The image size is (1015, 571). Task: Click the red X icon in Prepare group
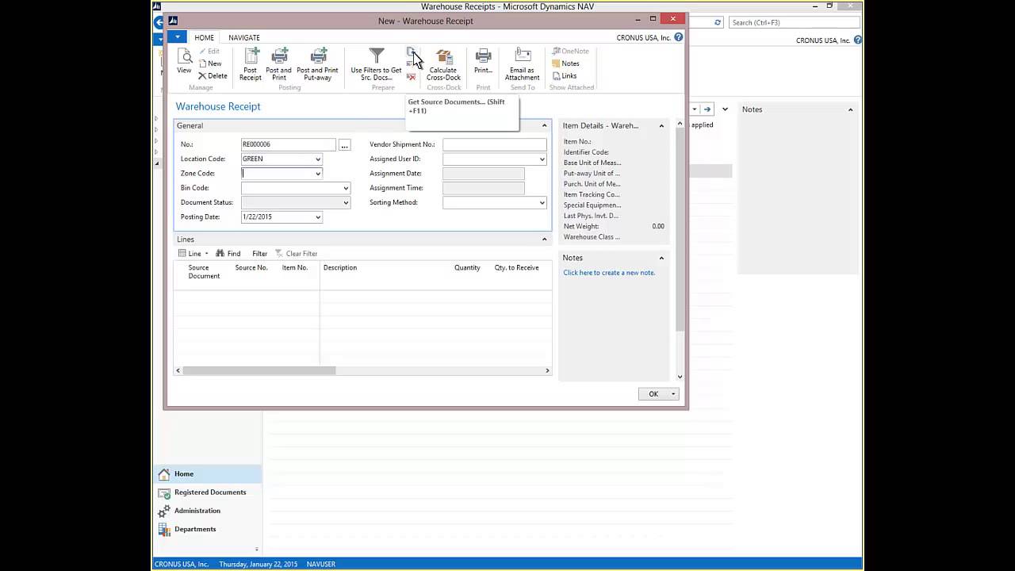tap(411, 77)
